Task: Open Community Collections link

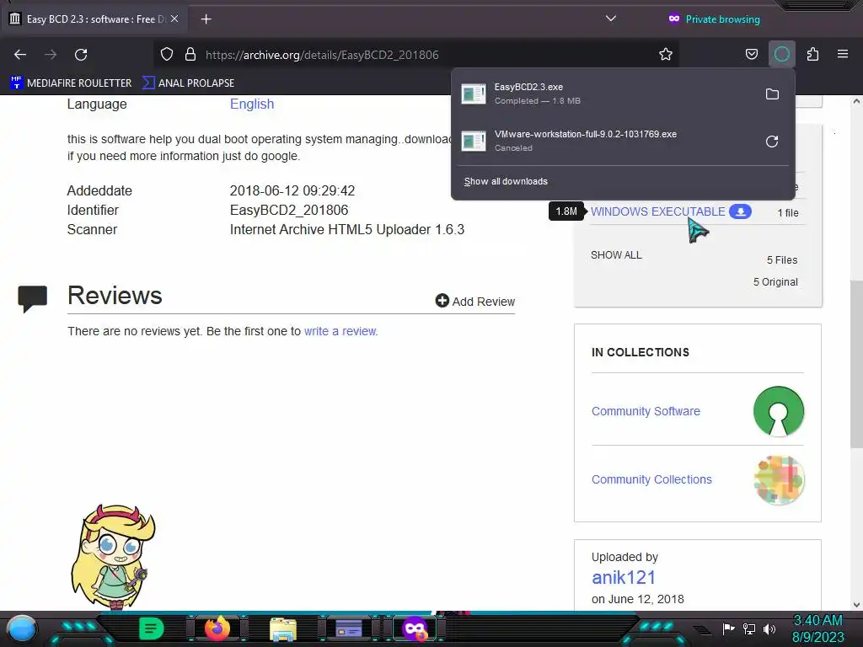Action: tap(651, 479)
